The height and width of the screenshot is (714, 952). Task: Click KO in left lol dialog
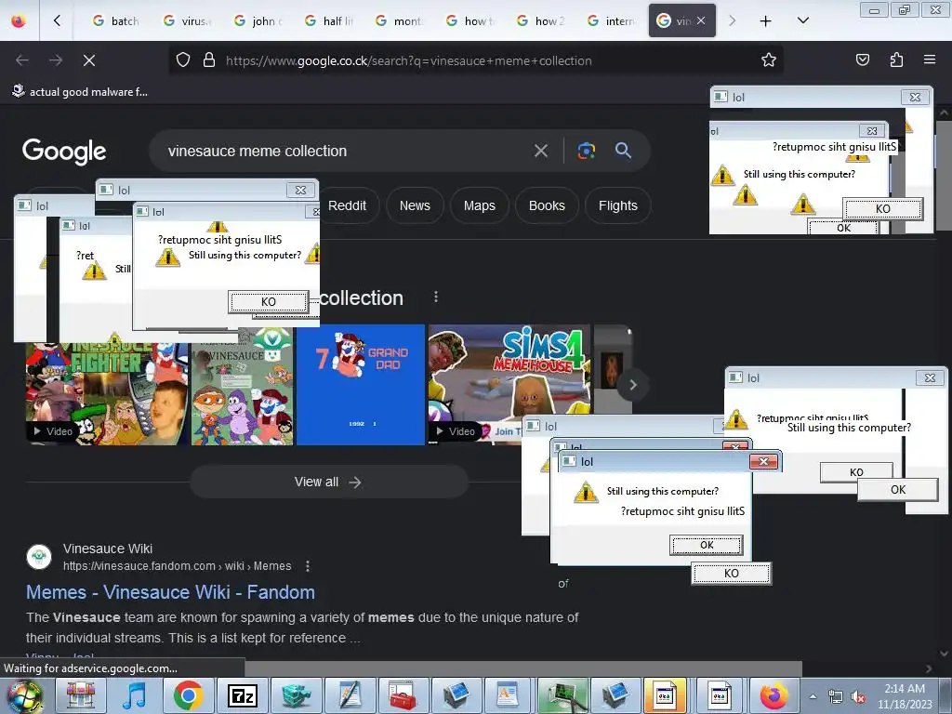[x=269, y=302]
